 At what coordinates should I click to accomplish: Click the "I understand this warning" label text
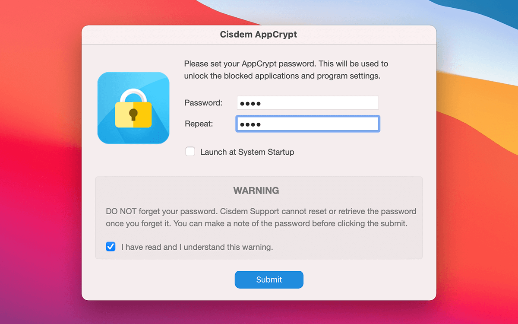coord(226,248)
